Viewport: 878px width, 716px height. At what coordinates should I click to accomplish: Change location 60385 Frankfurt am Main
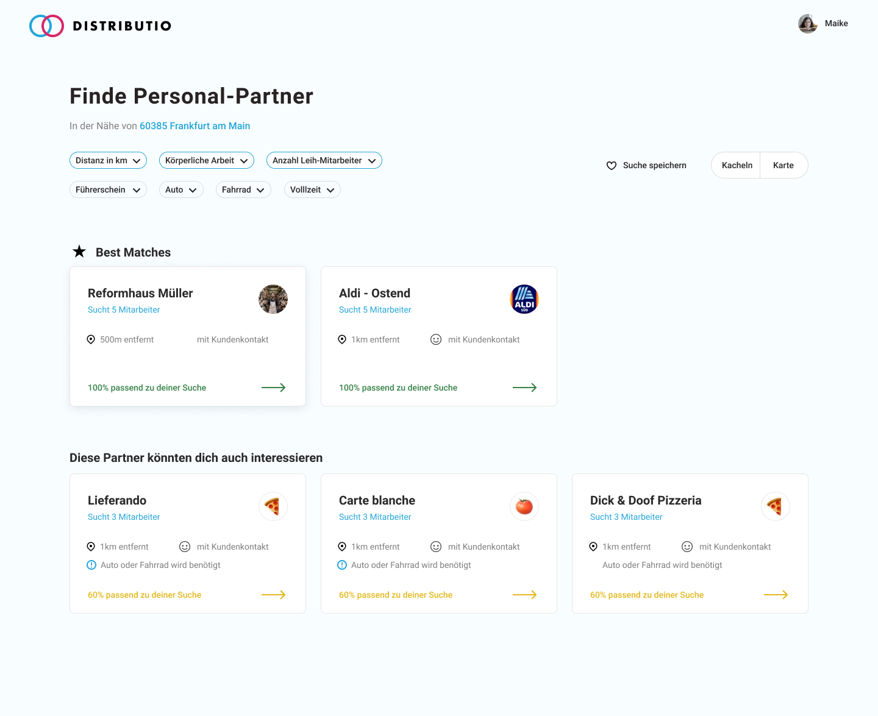tap(195, 126)
